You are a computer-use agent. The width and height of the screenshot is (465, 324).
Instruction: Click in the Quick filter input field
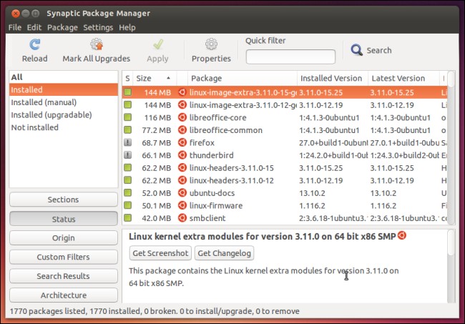[290, 57]
